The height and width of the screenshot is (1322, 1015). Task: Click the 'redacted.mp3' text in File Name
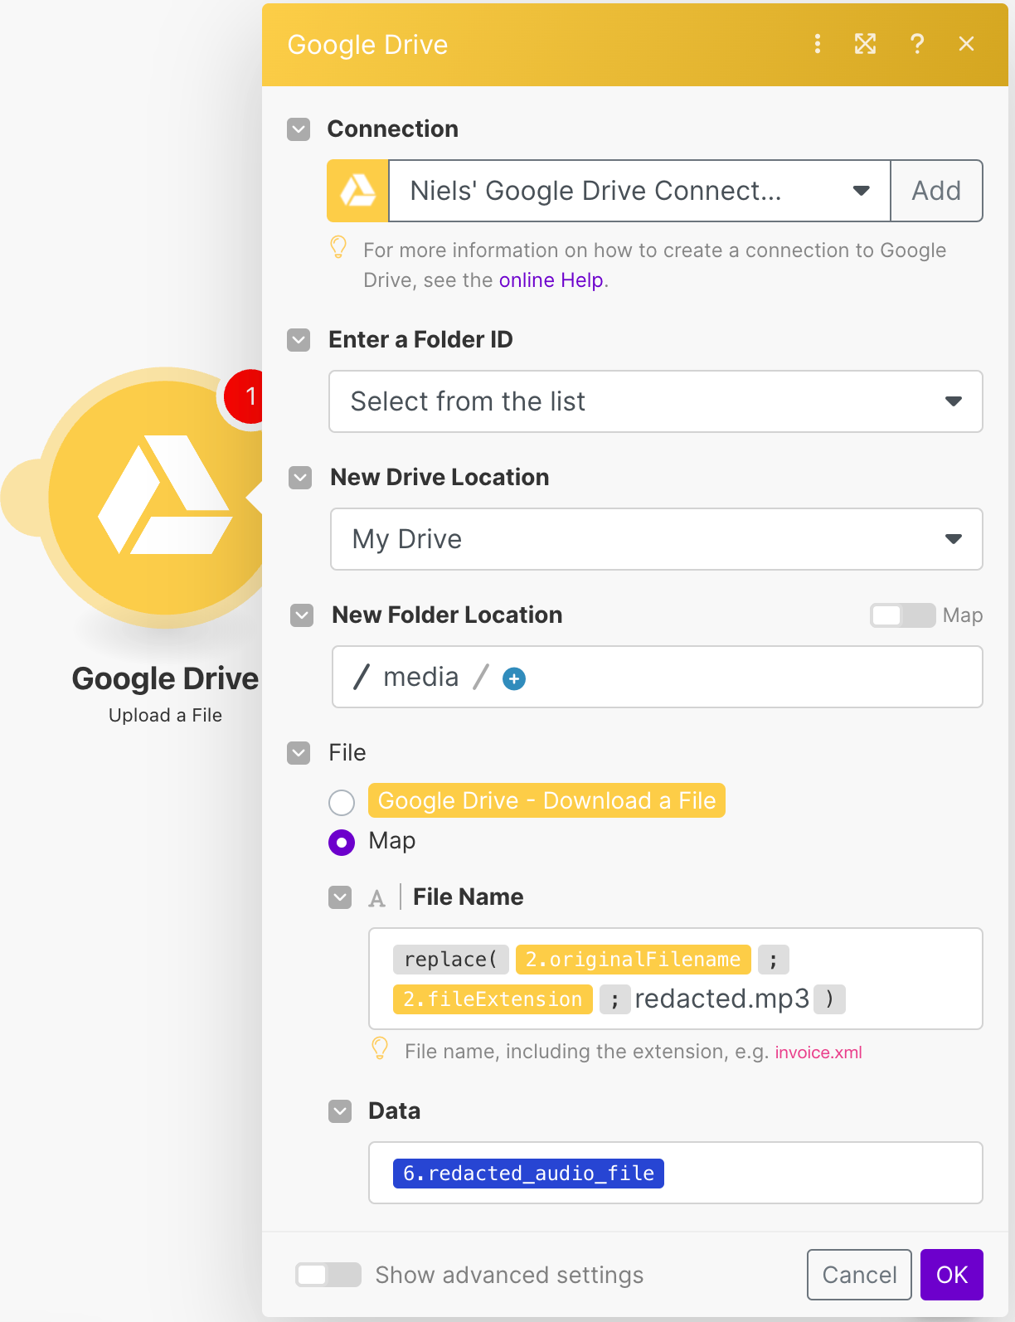(x=721, y=999)
